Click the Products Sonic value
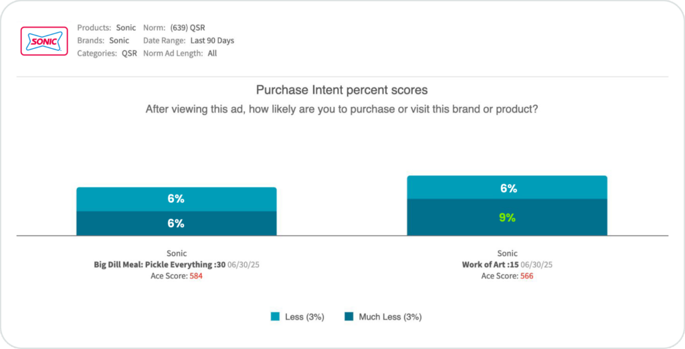 click(x=126, y=27)
